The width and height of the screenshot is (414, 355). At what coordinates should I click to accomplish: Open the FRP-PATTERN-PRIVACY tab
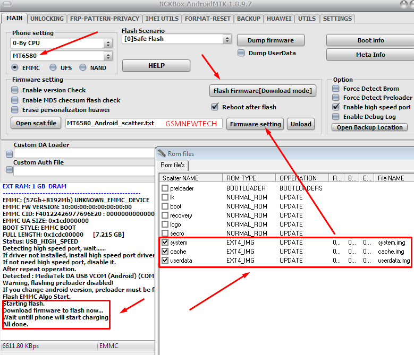point(105,19)
